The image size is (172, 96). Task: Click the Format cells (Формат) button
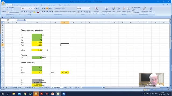click(x=128, y=10)
